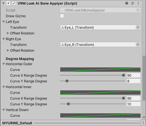Screen dimensions: 146x126
Task: Enable the Draw Gizmo checkbox
Action: [62, 16]
